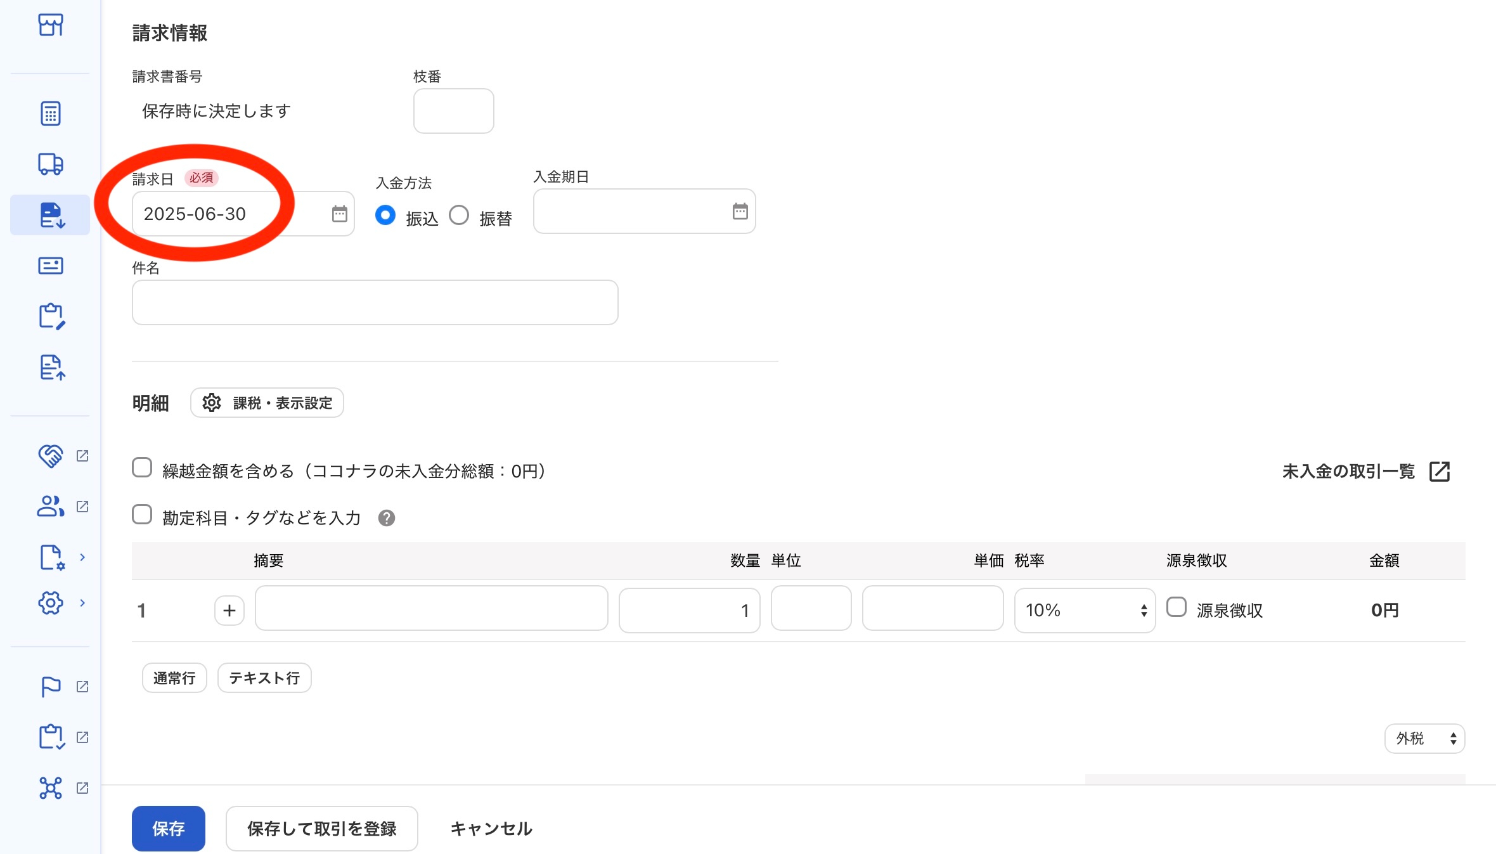Open the store/home icon at sidebar top
The height and width of the screenshot is (854, 1496).
coord(50,25)
